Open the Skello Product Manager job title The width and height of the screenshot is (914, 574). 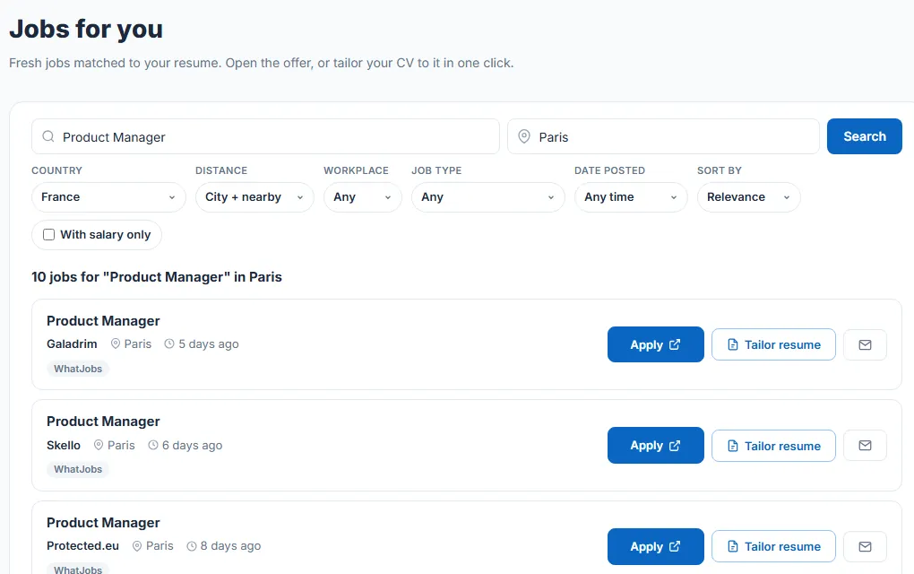[103, 422]
